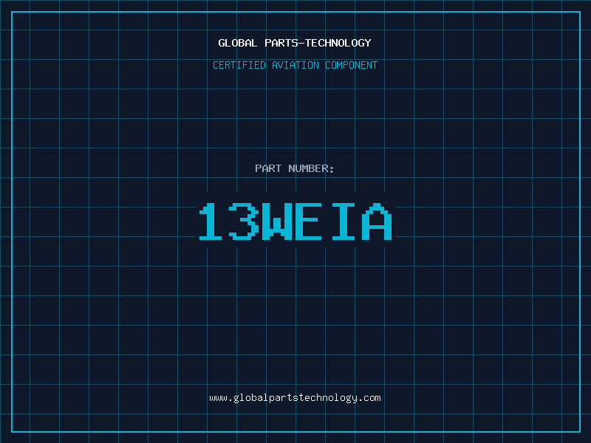
Task: Click the GLOBAL PARTS-TECHNOLOGY heading
Action: pyautogui.click(x=295, y=43)
